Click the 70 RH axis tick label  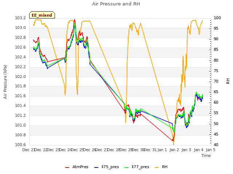point(216,81)
